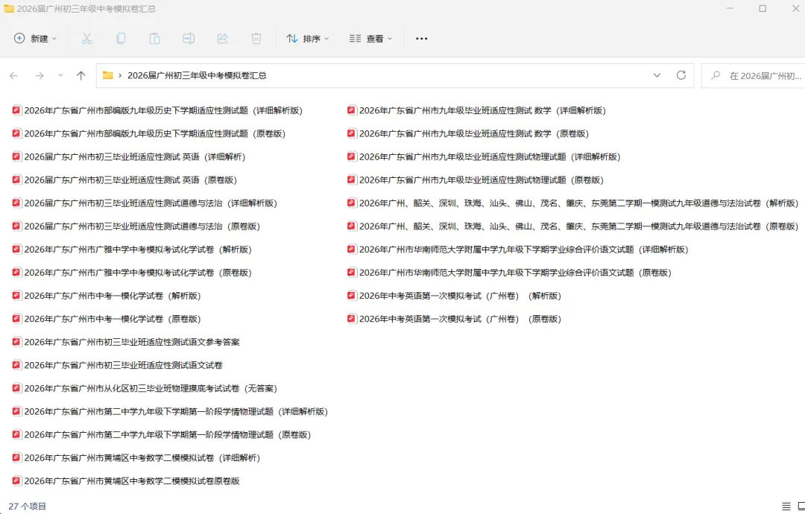Screen dimensions: 805x514
Task: Select 初三毕业班适应性测试语文试卷 file
Action: (118, 365)
